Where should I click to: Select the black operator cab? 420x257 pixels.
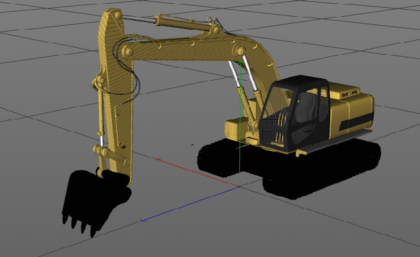click(294, 114)
